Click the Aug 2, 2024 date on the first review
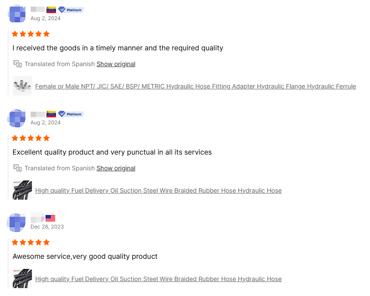 (45, 18)
